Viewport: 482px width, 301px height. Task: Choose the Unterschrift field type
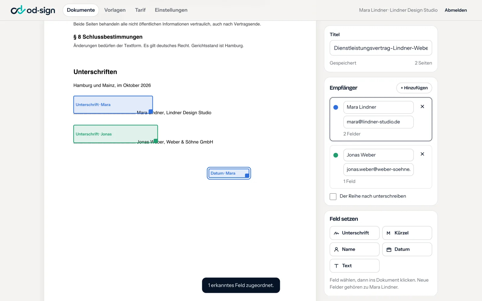click(x=355, y=233)
